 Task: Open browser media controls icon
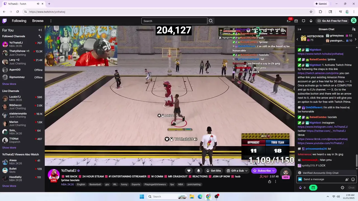click(340, 12)
